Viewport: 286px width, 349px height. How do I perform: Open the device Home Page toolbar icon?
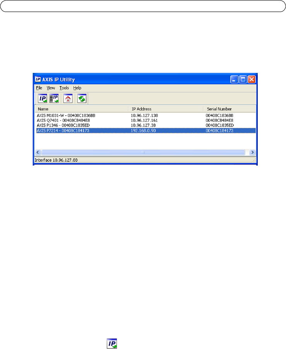(68, 98)
